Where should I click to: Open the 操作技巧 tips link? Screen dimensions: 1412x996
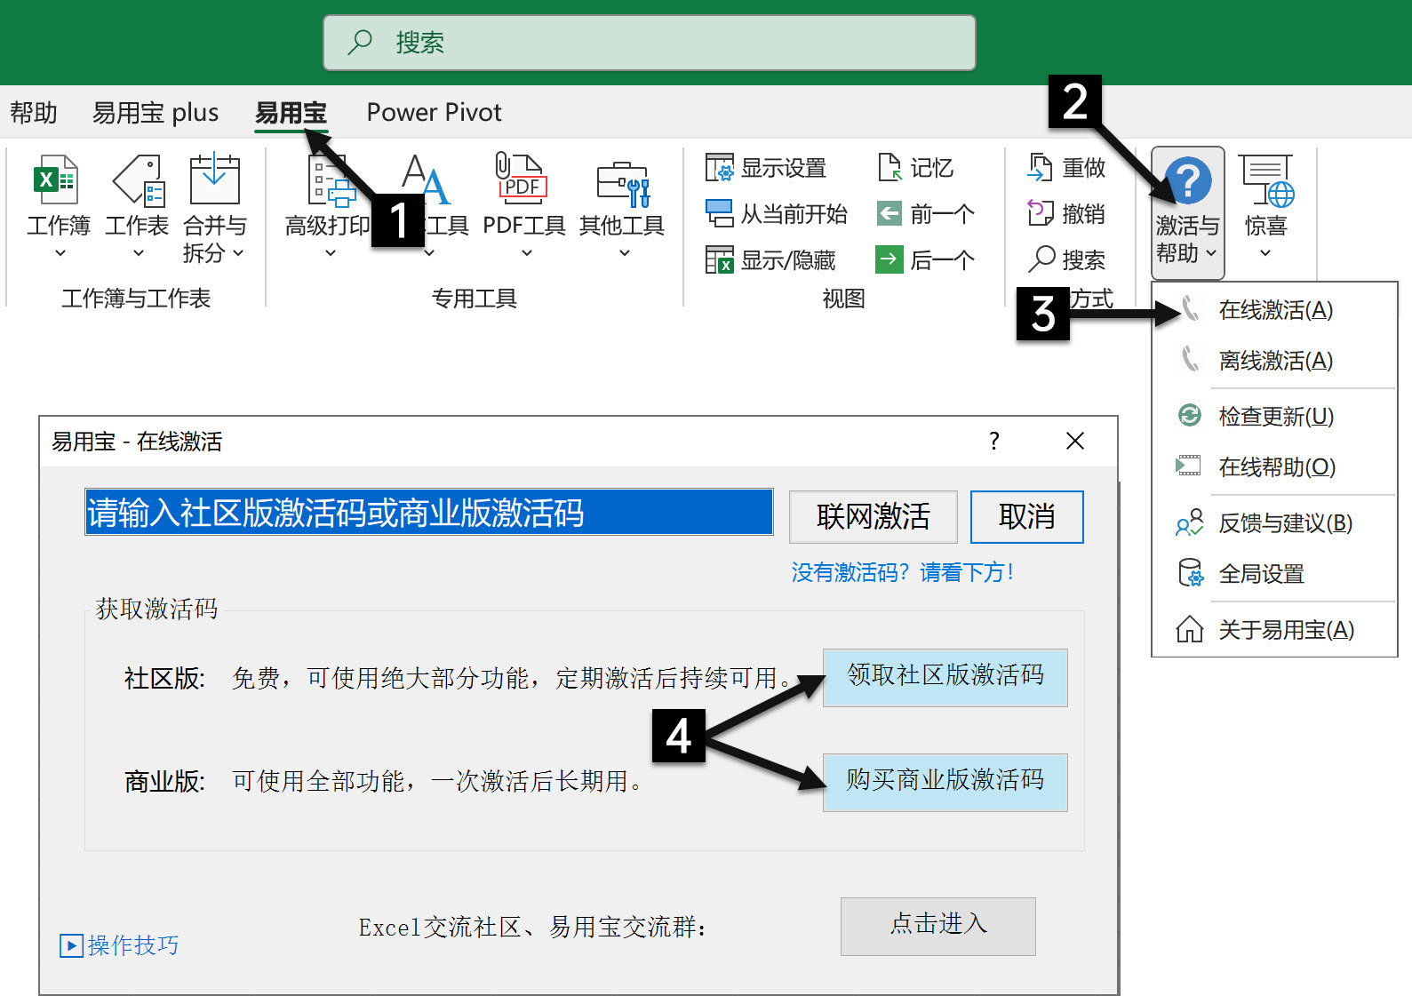119,945
